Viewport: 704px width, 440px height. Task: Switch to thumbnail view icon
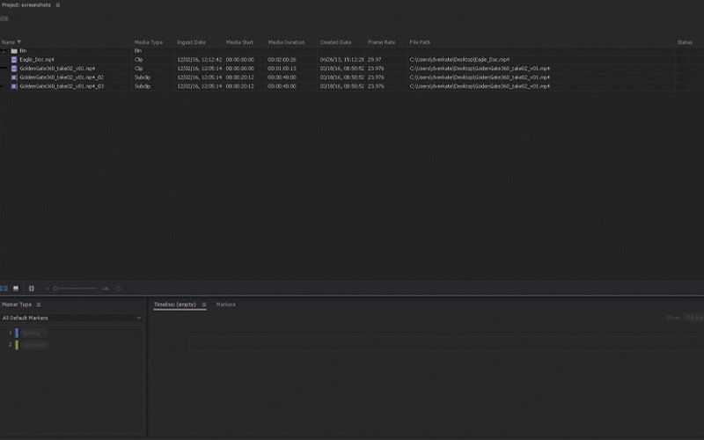click(16, 289)
